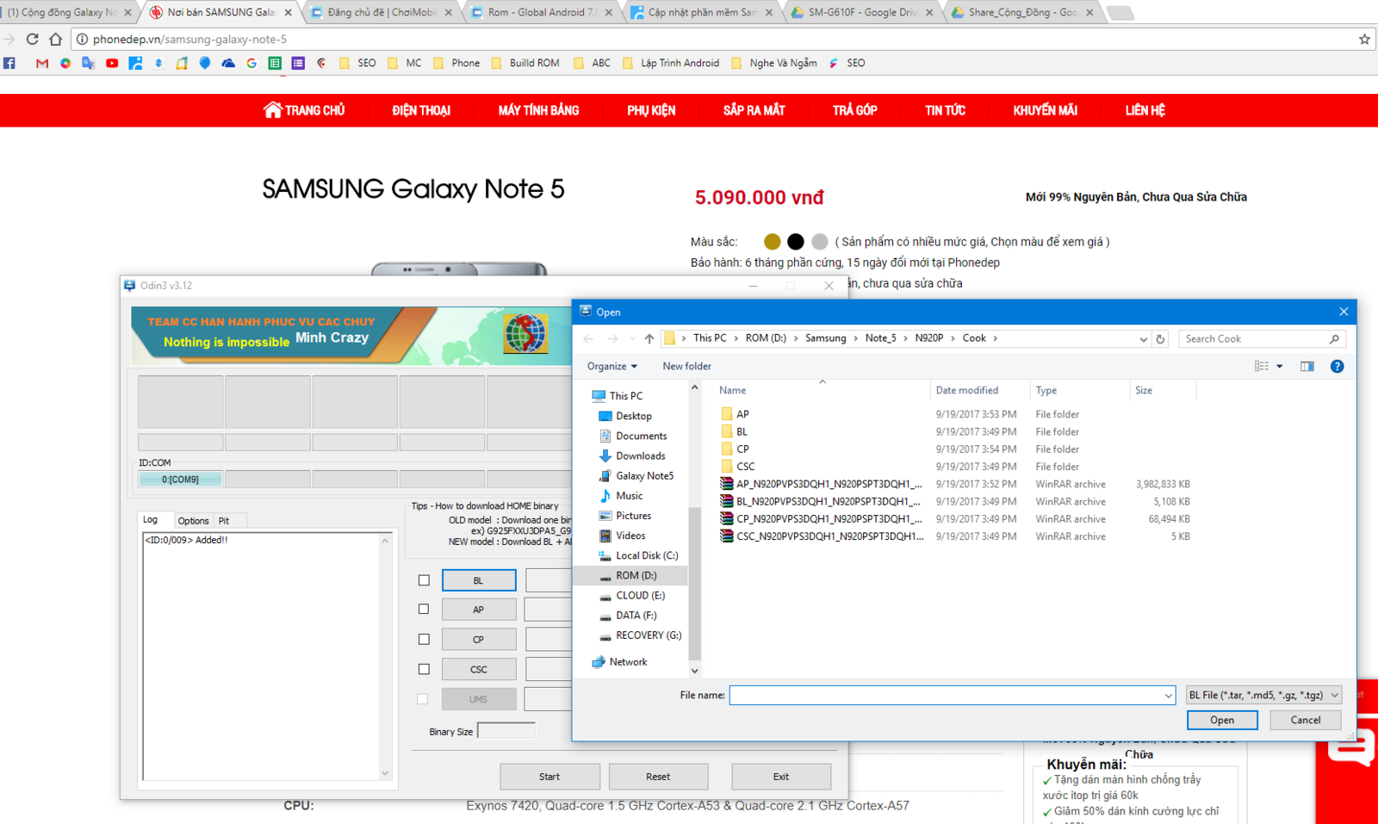Open the Organize menu dropdown

point(612,366)
